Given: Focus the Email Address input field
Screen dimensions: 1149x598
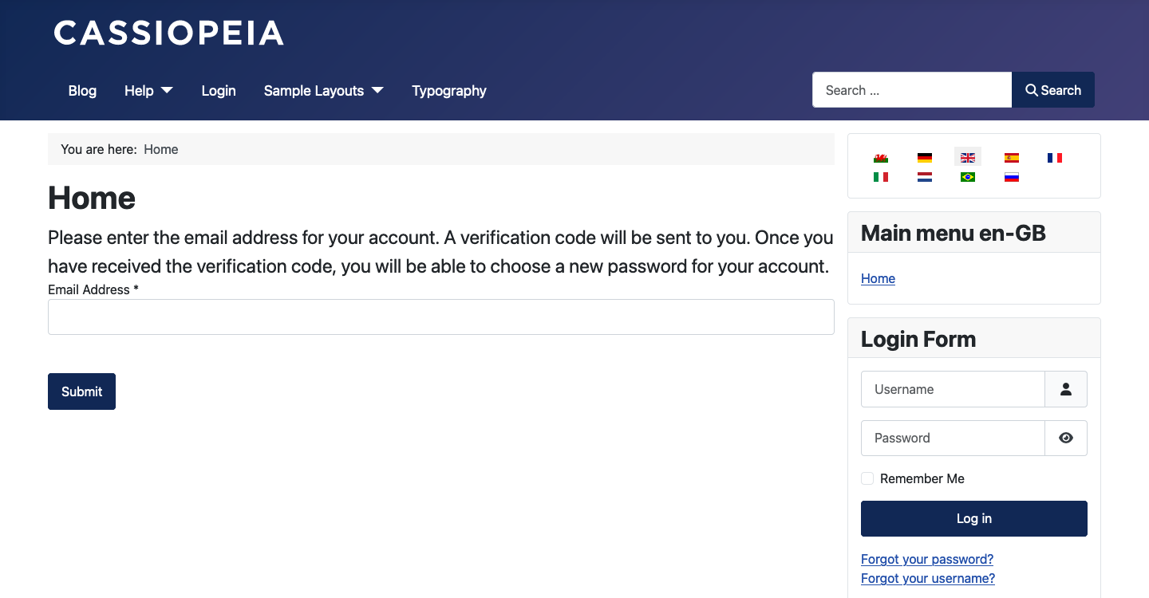Looking at the screenshot, I should tap(441, 317).
